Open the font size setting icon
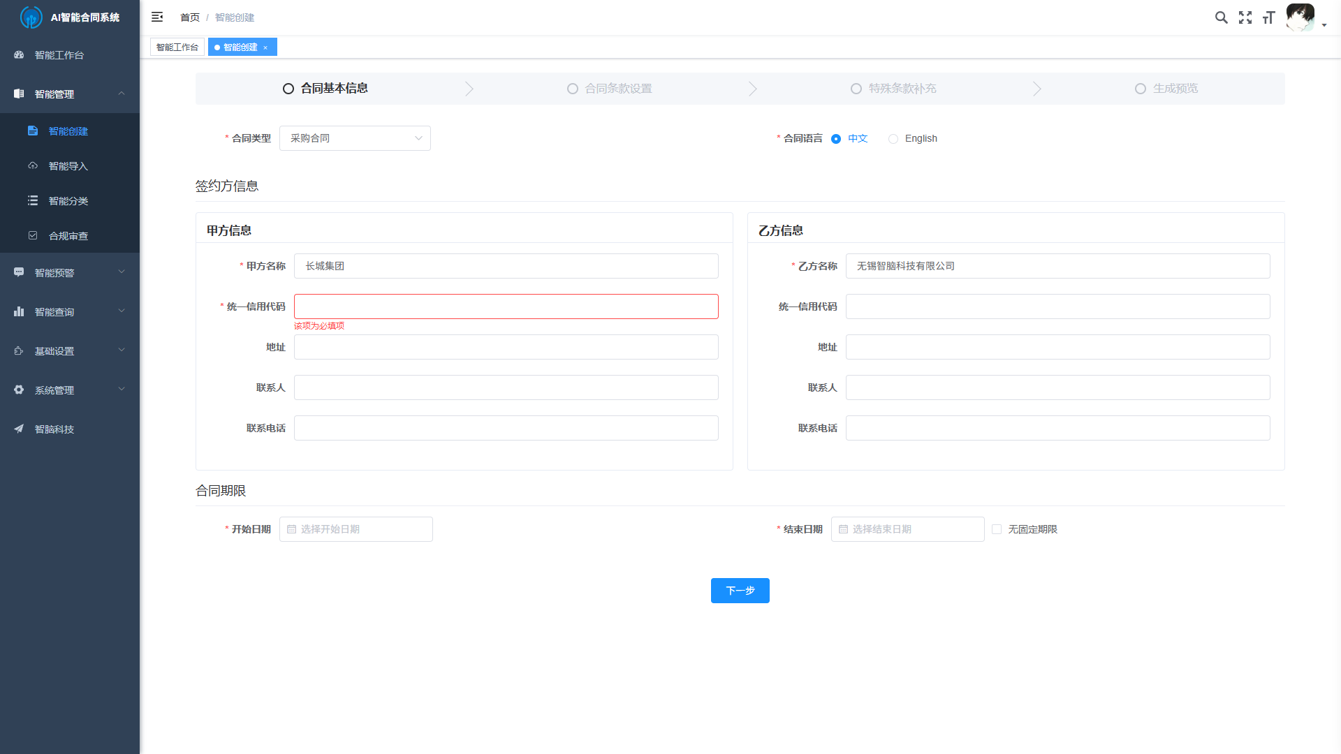 [1269, 17]
